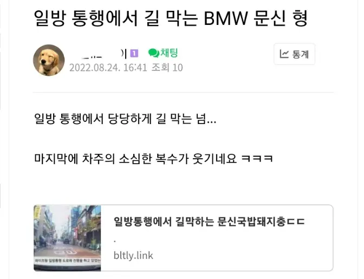The height and width of the screenshot is (279, 364).
Task: Open link titled 일방통행에서 길막하는 문신국밥돼지충
Action: tap(209, 222)
